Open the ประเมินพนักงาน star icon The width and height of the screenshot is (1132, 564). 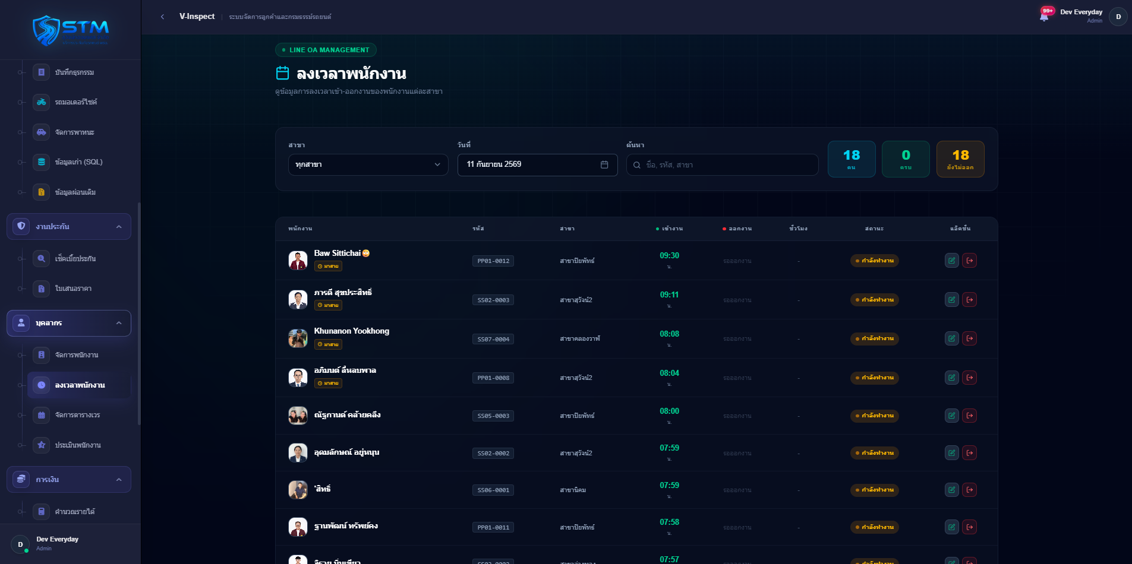42,445
